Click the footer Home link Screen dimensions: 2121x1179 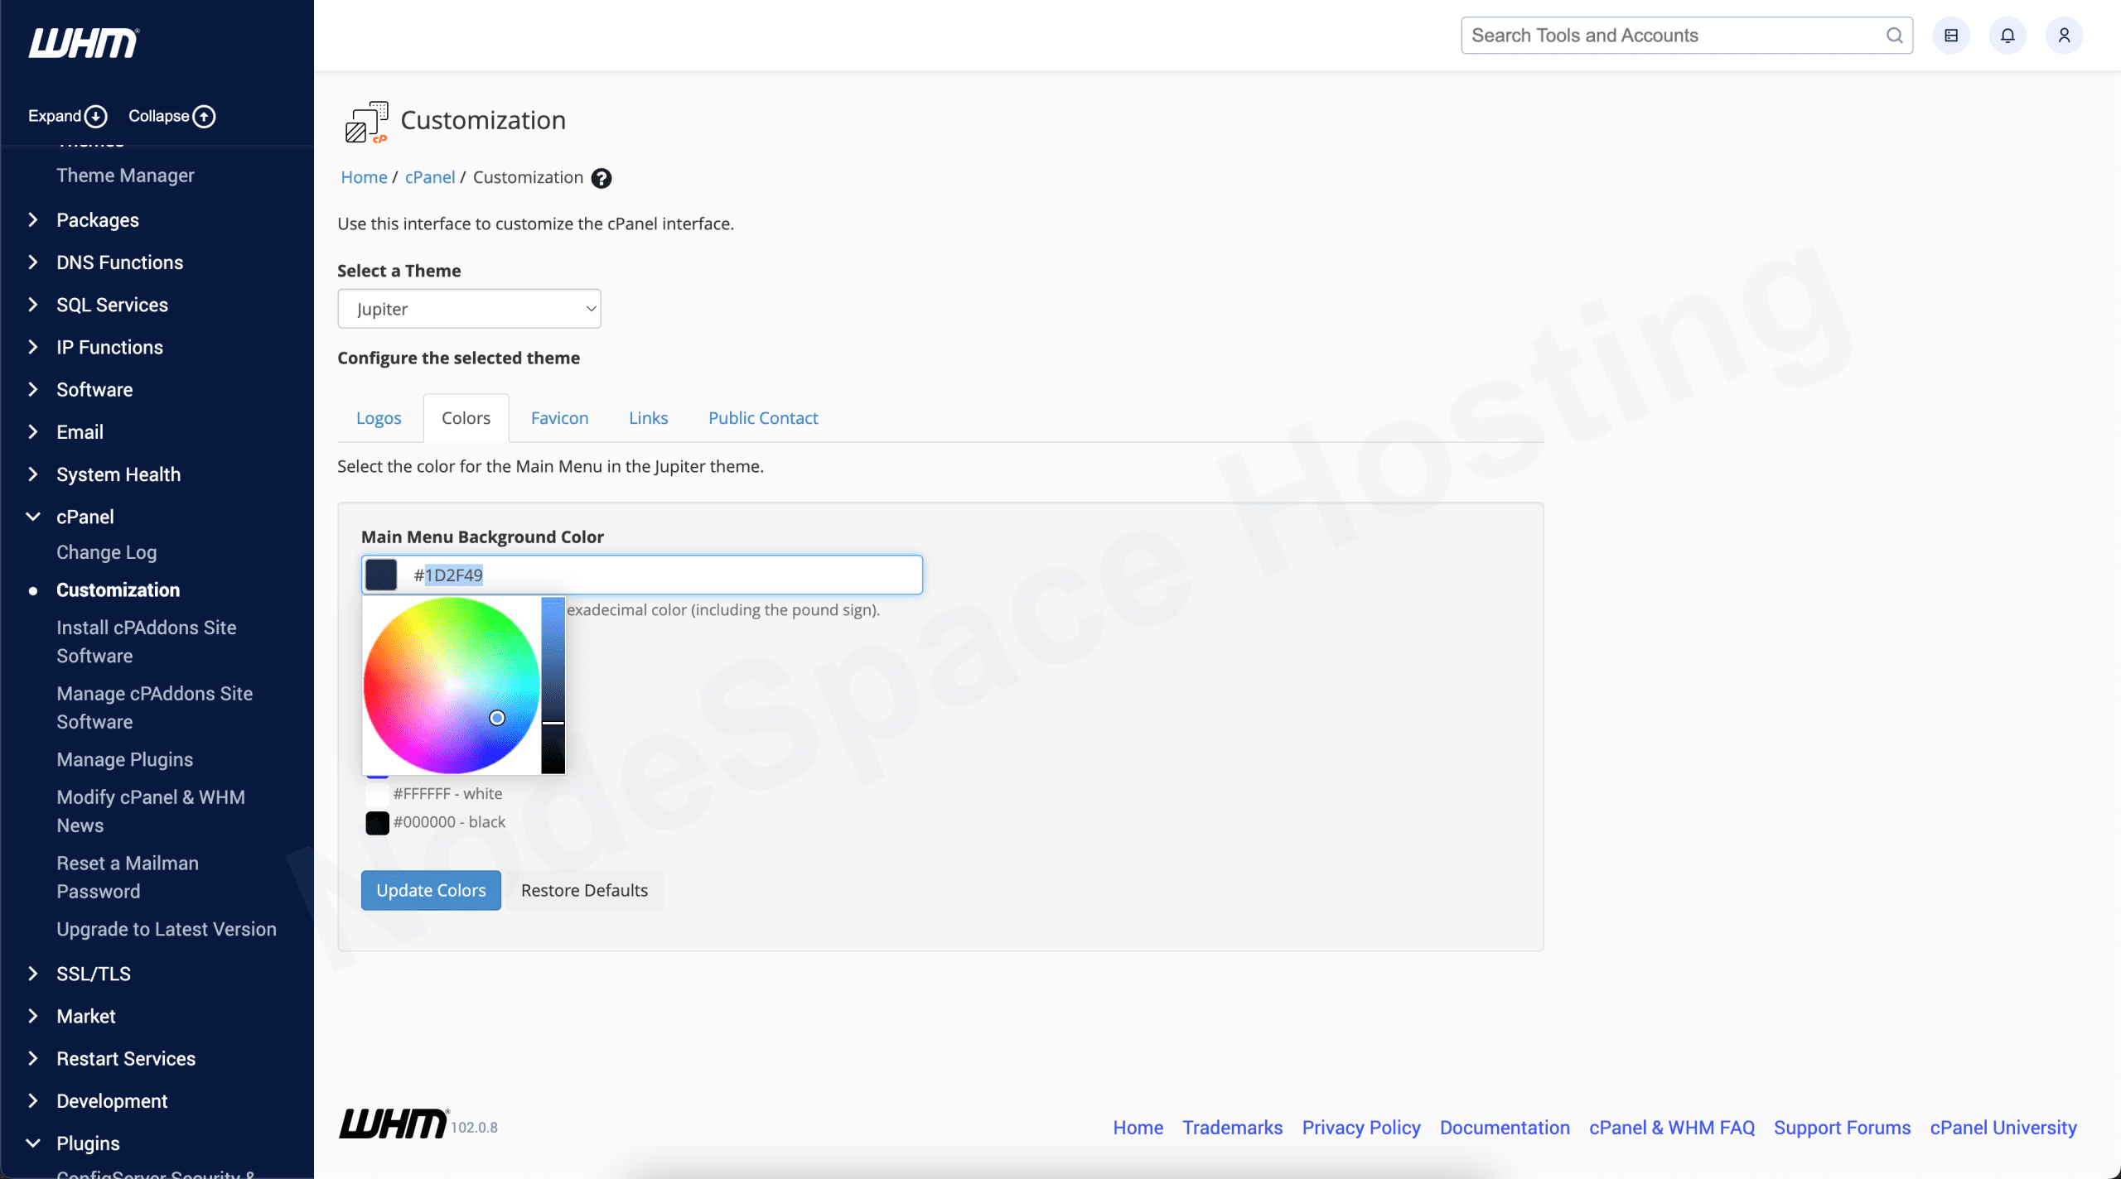tap(1138, 1128)
